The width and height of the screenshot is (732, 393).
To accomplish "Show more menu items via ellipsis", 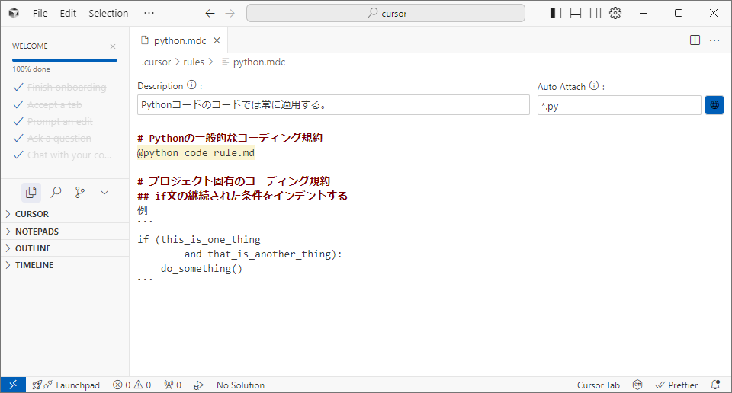I will coord(149,13).
